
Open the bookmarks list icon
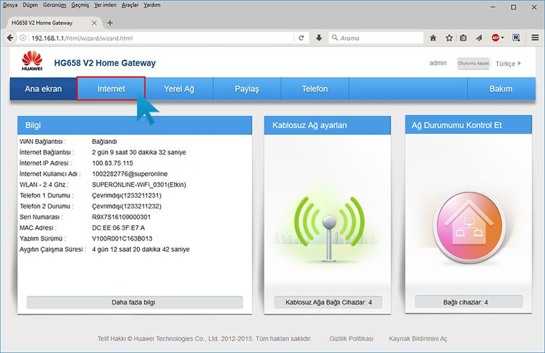463,38
